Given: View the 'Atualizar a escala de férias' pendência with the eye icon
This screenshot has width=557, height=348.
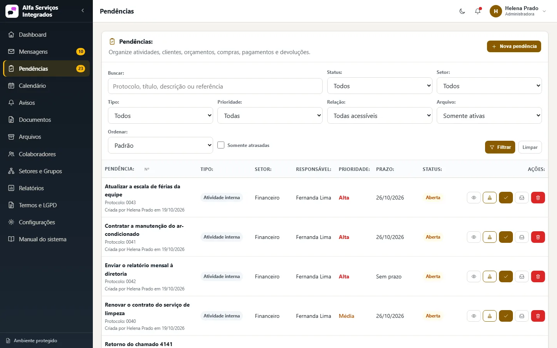Looking at the screenshot, I should [474, 198].
